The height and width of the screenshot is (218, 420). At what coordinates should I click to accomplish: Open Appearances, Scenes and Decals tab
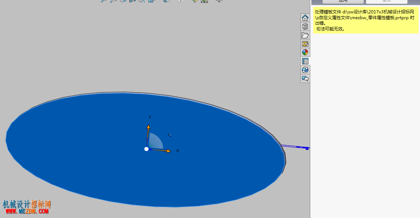pos(305,52)
